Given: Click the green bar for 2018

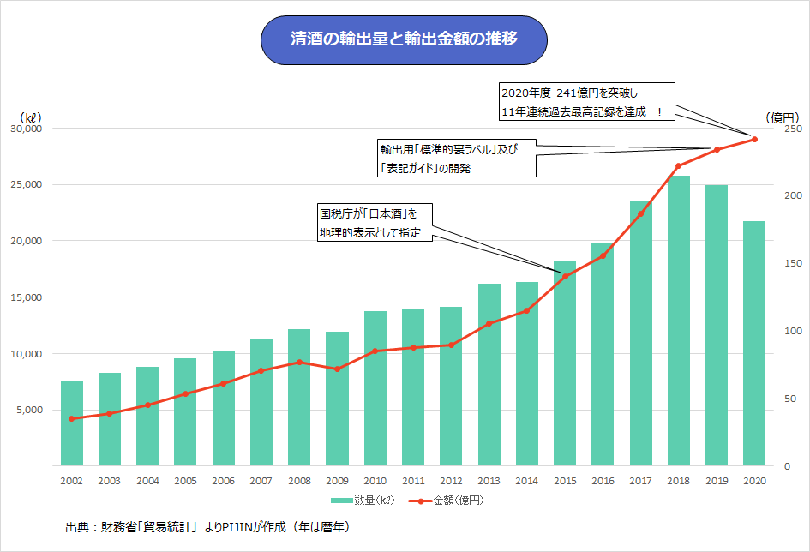Looking at the screenshot, I should [679, 321].
